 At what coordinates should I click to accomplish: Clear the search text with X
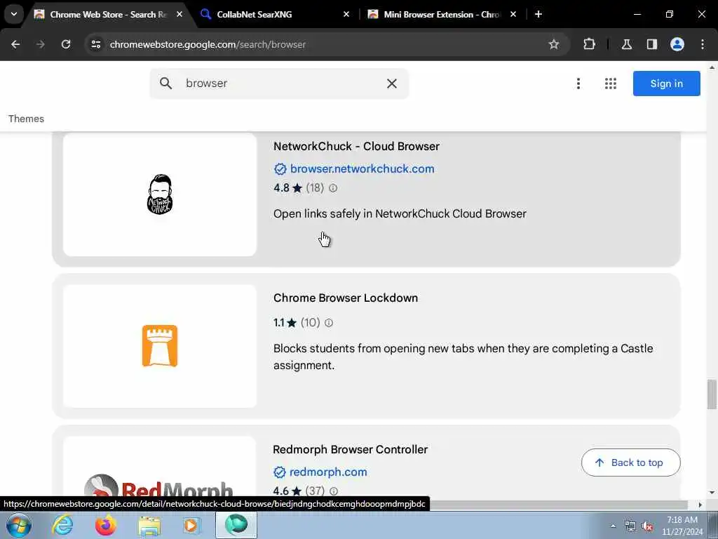392,84
